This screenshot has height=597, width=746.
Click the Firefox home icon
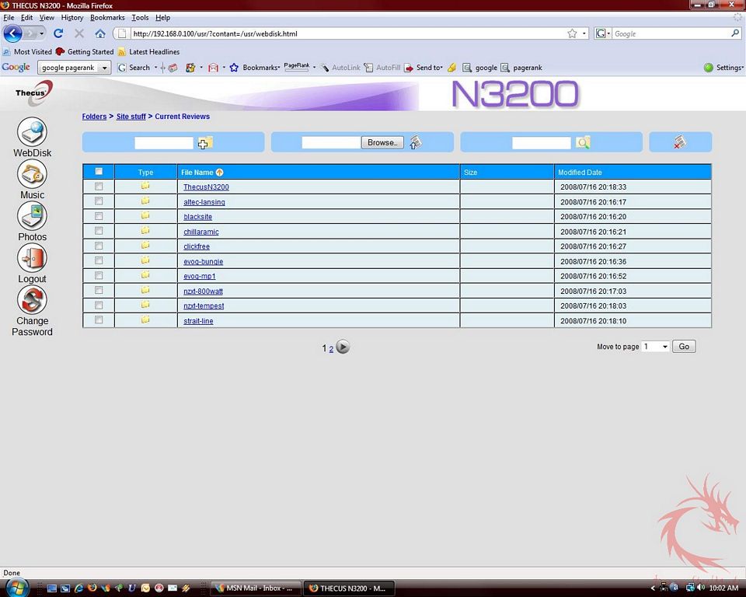(x=100, y=33)
